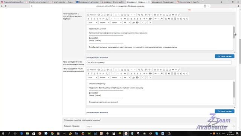Switch to 'smartresponder — Яндекс' browser tab

pos(63,2)
